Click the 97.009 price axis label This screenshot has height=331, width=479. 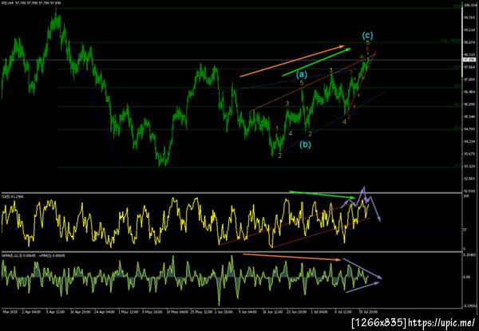469,79
